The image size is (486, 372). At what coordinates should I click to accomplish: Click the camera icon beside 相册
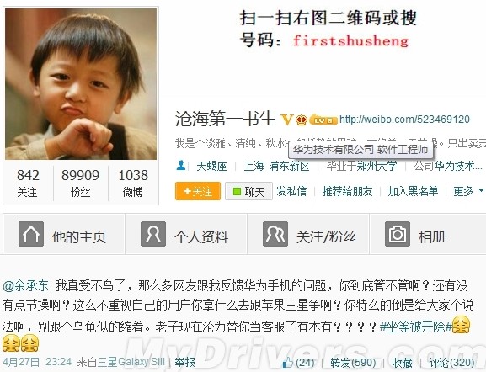[x=398, y=234]
